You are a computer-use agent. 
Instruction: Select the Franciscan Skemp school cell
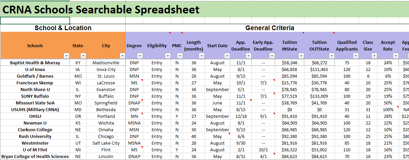click(x=35, y=83)
